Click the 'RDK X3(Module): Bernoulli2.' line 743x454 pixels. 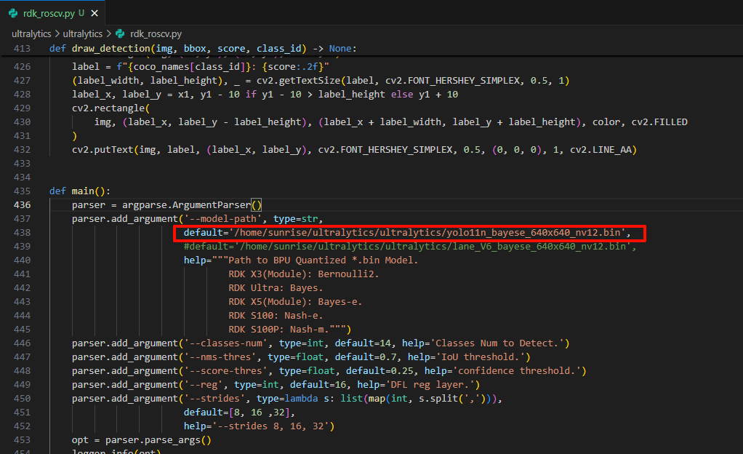(x=304, y=274)
